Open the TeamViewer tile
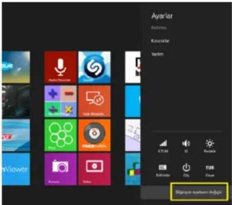The width and height of the screenshot is (232, 205). click(16, 169)
